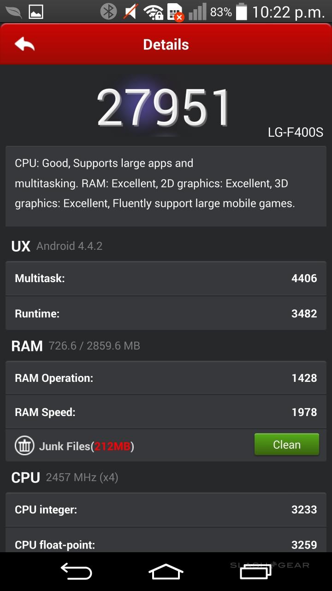Tap the CPU float-point row
This screenshot has height=591, width=332.
tap(166, 544)
